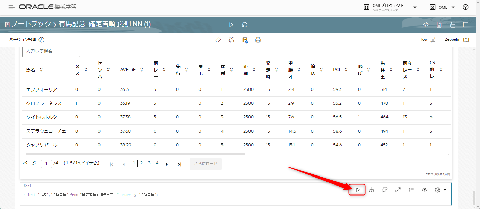Viewport: 480px width, 209px height.
Task: Sort the table by PCI column
Action: tap(345, 70)
